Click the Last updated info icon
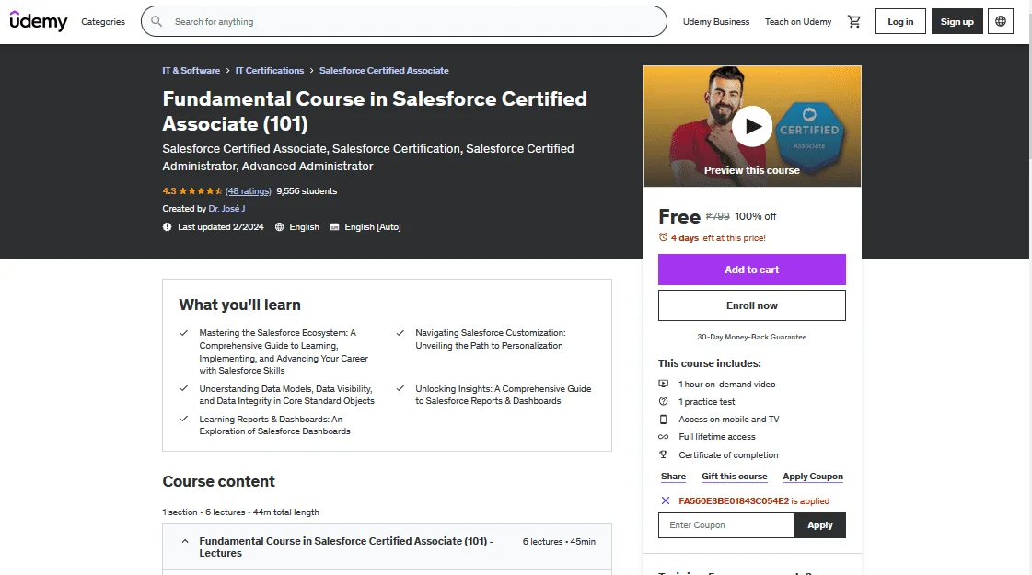Screen dimensions: 1032x575 [168, 227]
